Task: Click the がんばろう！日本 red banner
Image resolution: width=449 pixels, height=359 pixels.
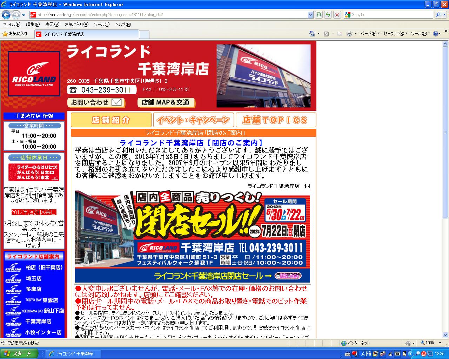Action: 34,172
